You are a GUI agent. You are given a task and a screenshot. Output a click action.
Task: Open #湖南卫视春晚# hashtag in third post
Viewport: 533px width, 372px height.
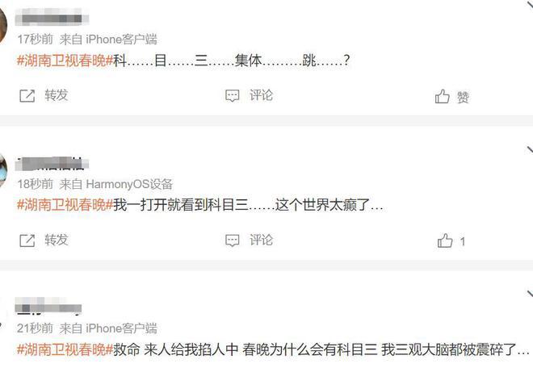65,349
